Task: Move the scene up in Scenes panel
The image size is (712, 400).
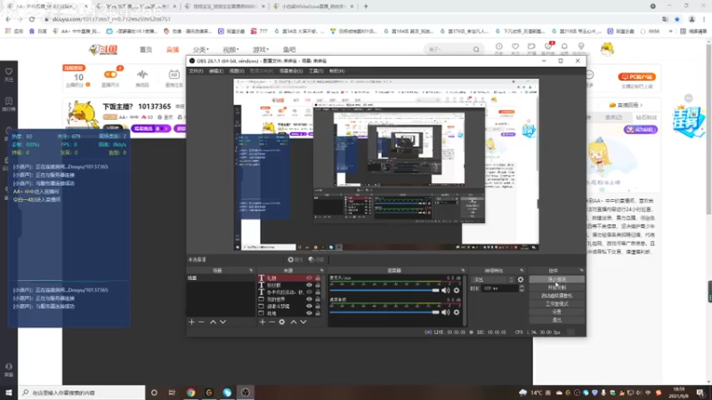Action: (x=213, y=322)
